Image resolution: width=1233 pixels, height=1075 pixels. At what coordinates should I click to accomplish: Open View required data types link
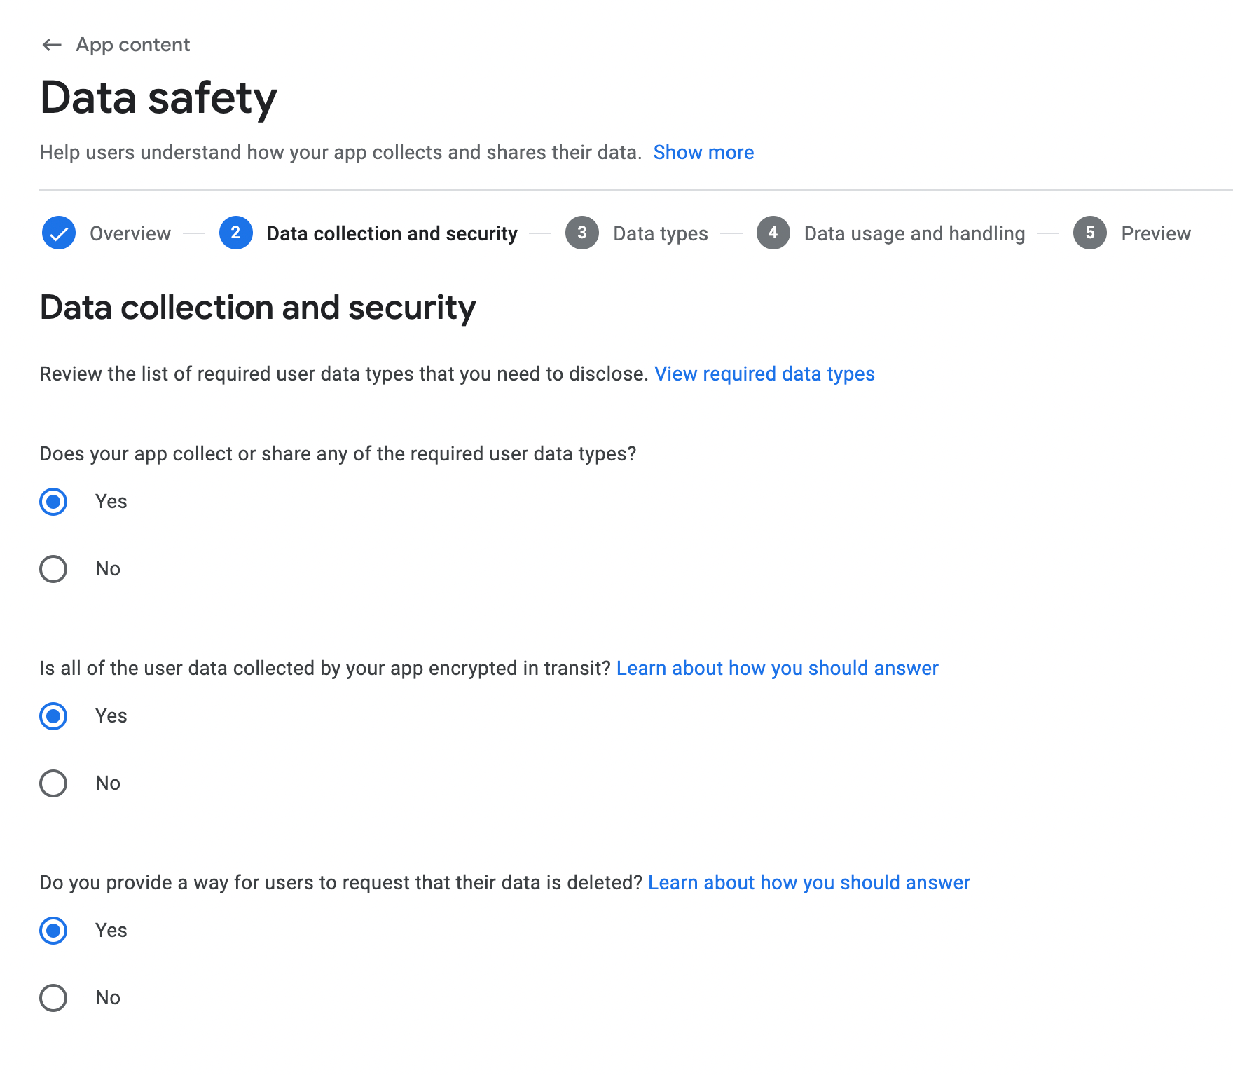[765, 374]
